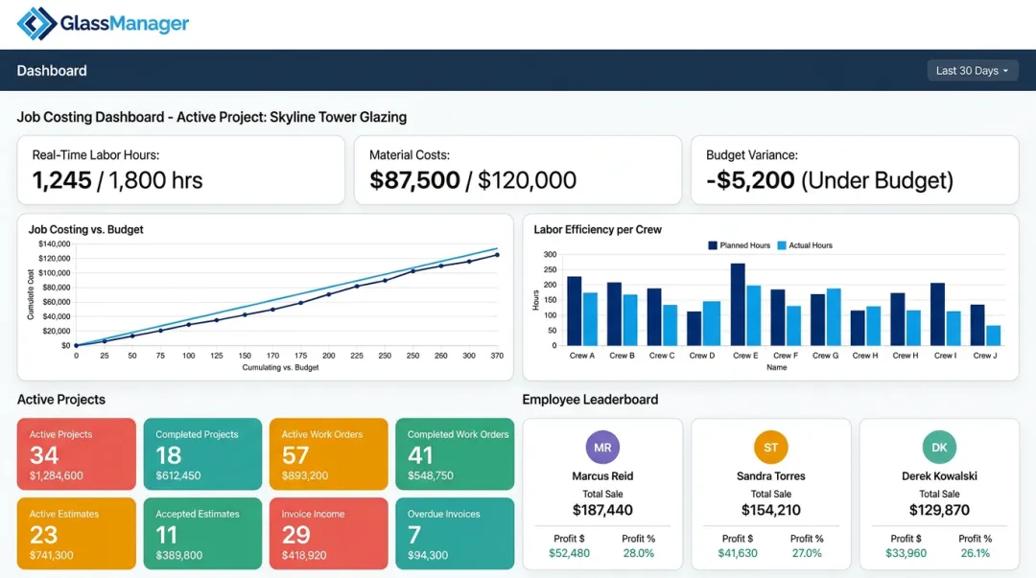Open the Completed Projects 18 tile

(202, 453)
